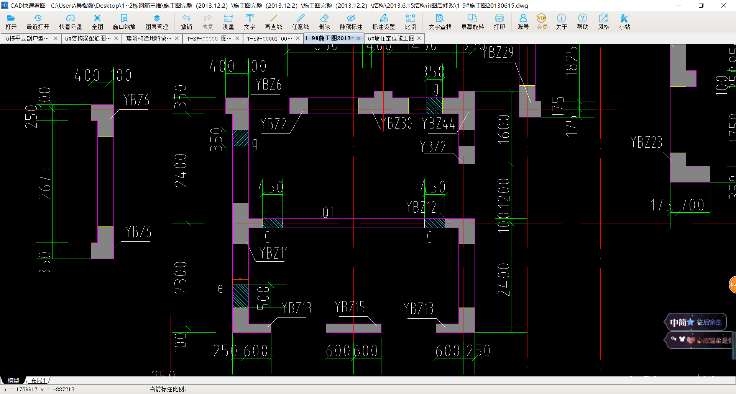Select the 测量 measure tool
This screenshot has width=736, height=394.
pyautogui.click(x=228, y=22)
